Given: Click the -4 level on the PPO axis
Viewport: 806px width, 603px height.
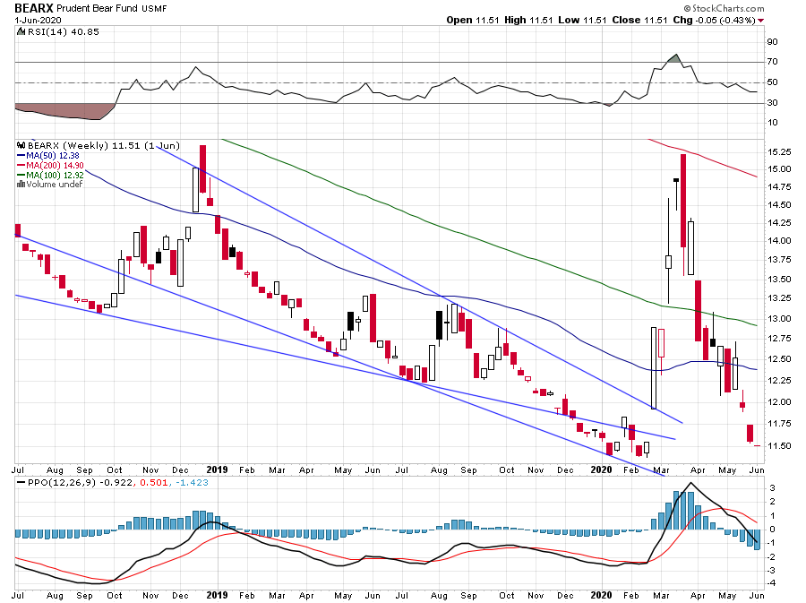Looking at the screenshot, I should tap(771, 583).
